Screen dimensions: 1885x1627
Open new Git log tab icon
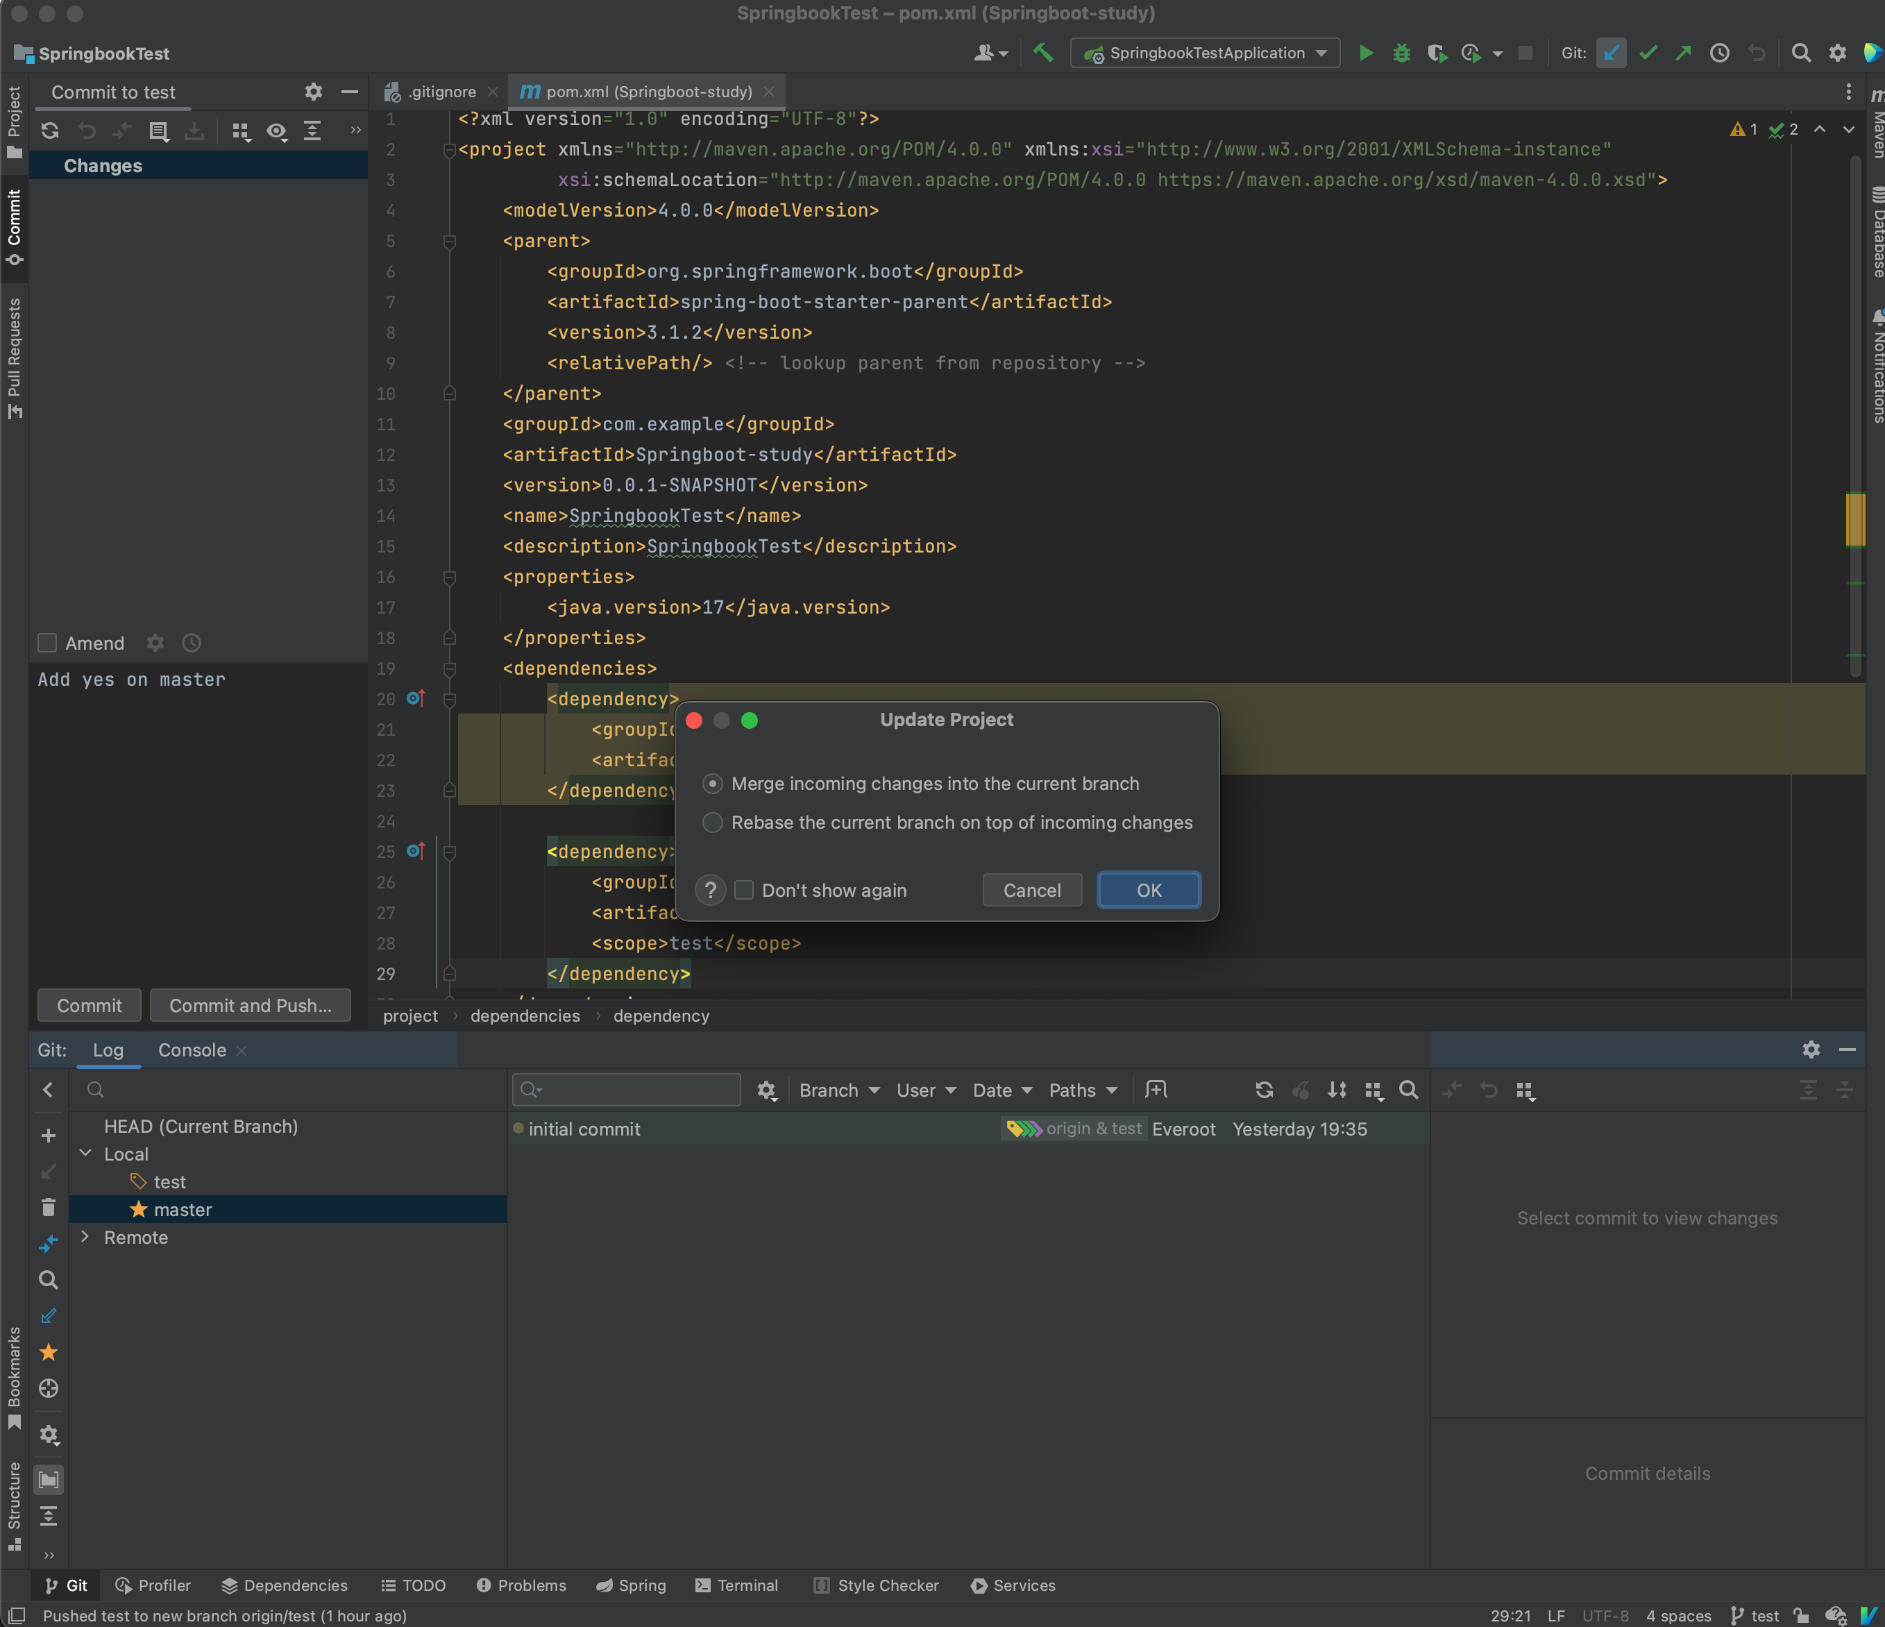pyautogui.click(x=1156, y=1089)
